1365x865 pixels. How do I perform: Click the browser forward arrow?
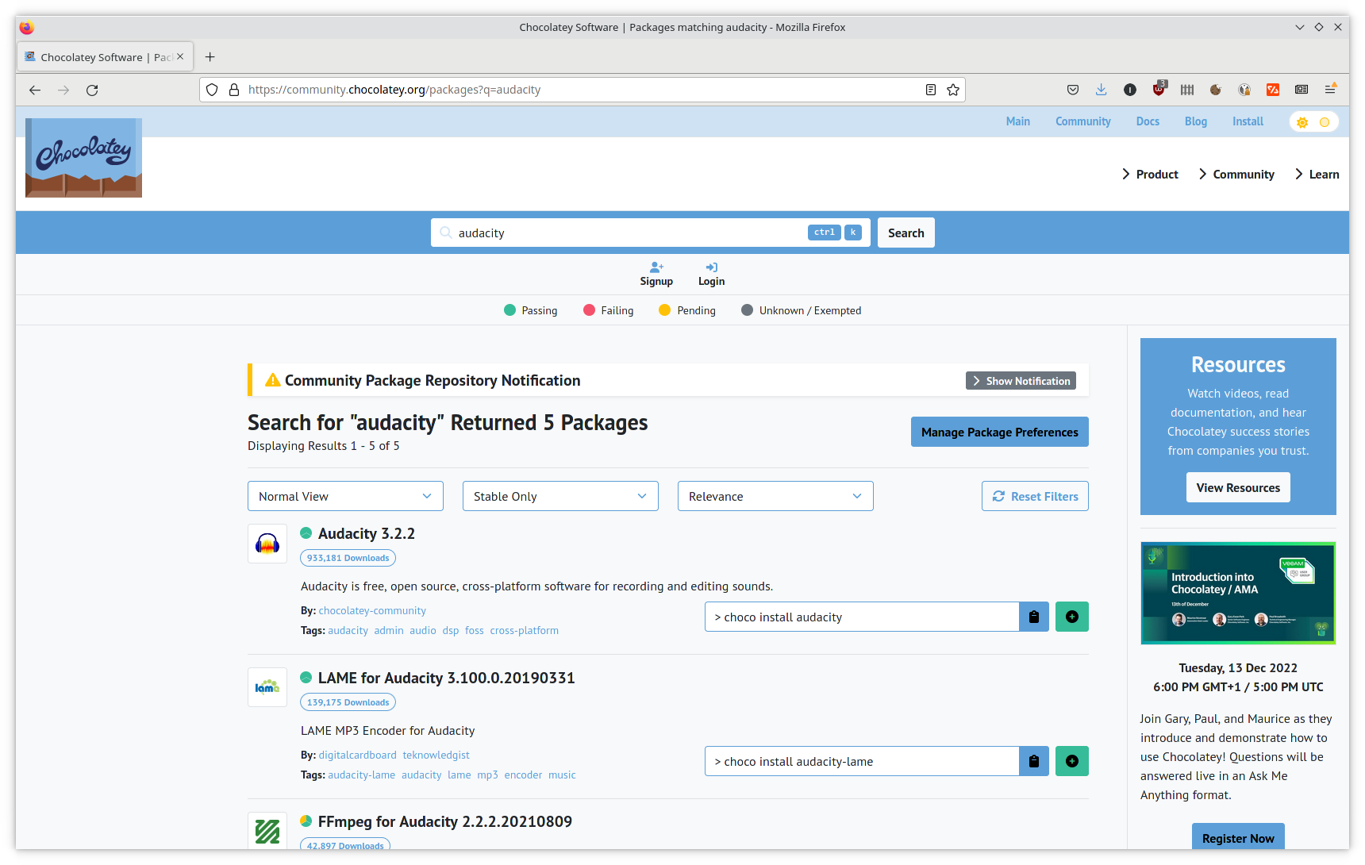[63, 90]
